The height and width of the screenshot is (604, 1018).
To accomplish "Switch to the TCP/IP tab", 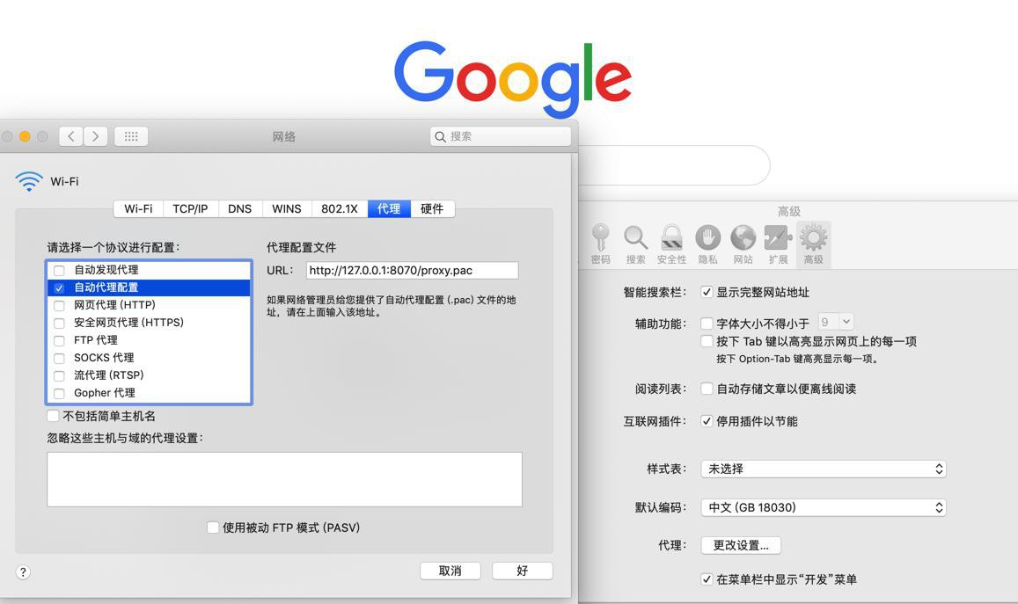I will tap(190, 209).
